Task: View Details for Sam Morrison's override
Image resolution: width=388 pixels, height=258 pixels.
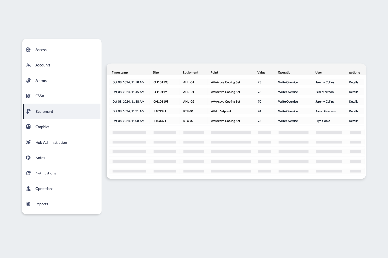Action: pos(353,92)
